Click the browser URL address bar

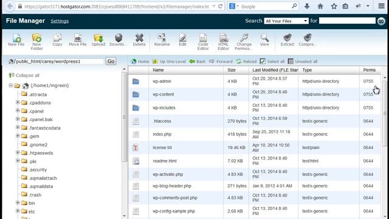click(117, 7)
